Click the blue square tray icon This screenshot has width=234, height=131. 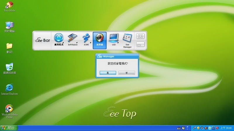tap(214, 128)
